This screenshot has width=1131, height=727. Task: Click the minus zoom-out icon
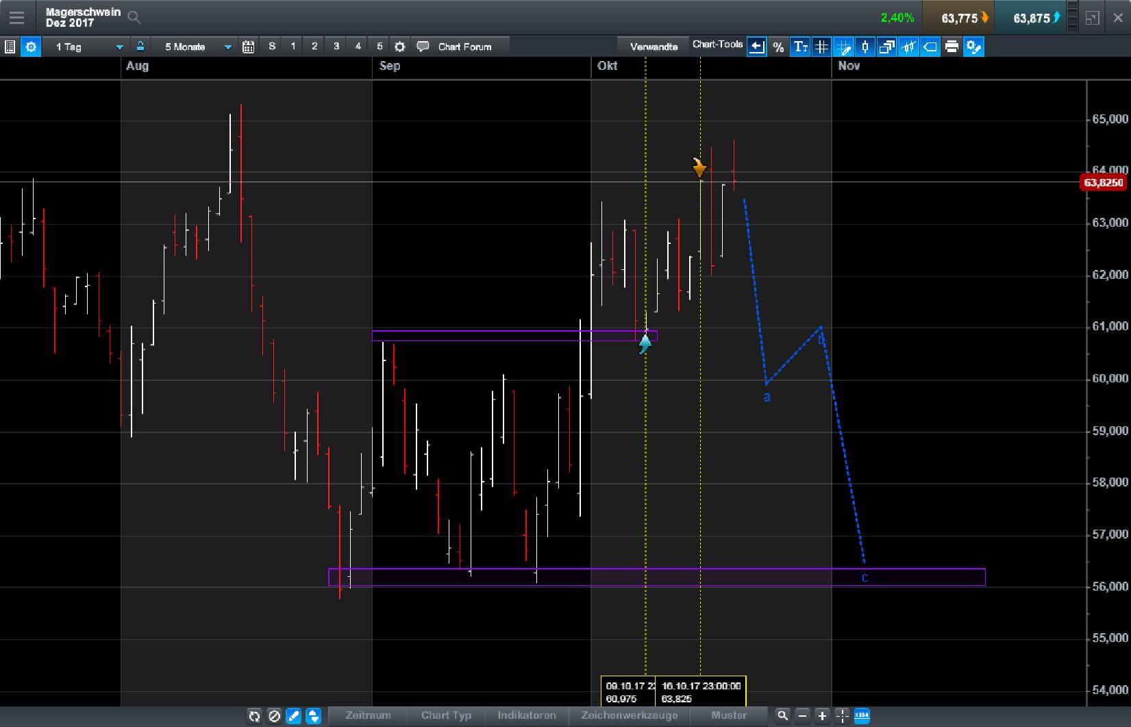coord(802,715)
